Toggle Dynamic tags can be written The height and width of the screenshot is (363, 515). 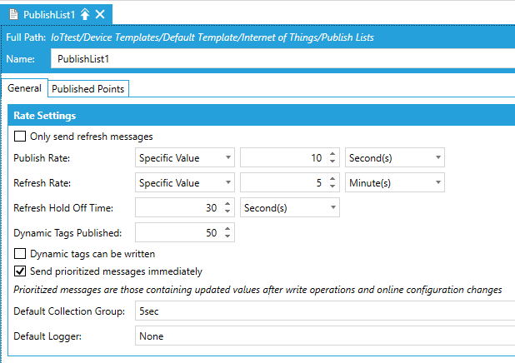click(x=20, y=254)
